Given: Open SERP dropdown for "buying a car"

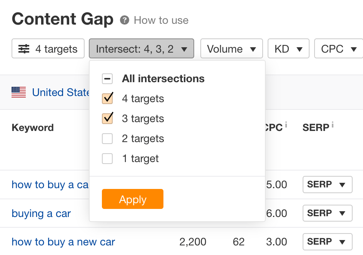Looking at the screenshot, I should [x=327, y=213].
